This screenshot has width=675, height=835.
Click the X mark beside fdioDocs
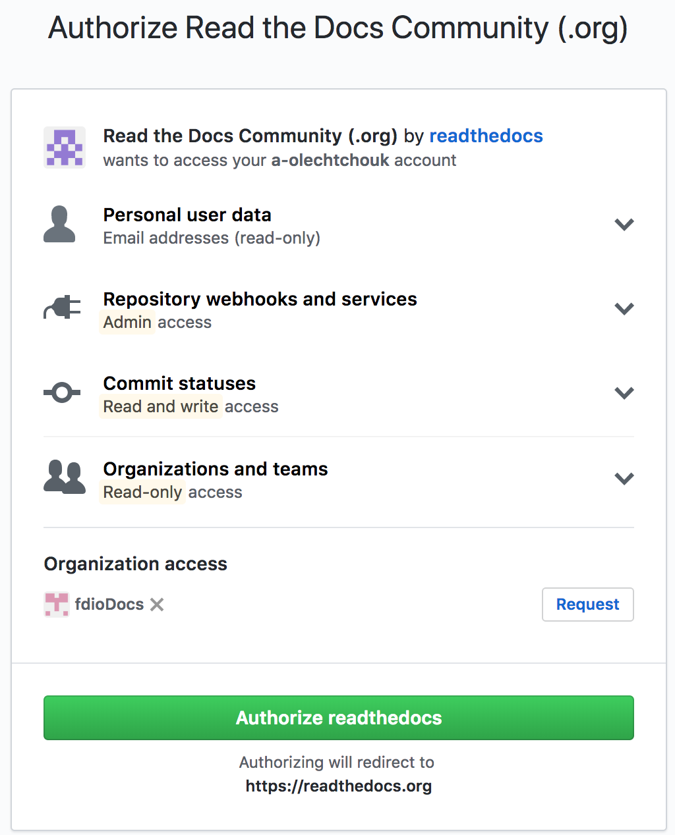[x=157, y=605]
